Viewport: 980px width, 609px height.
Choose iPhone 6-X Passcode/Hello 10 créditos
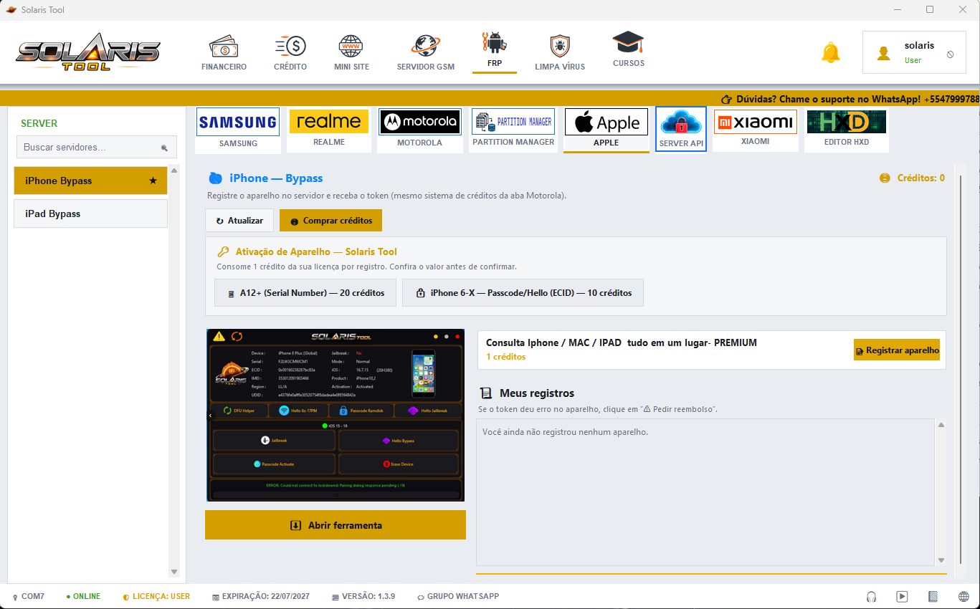point(523,292)
